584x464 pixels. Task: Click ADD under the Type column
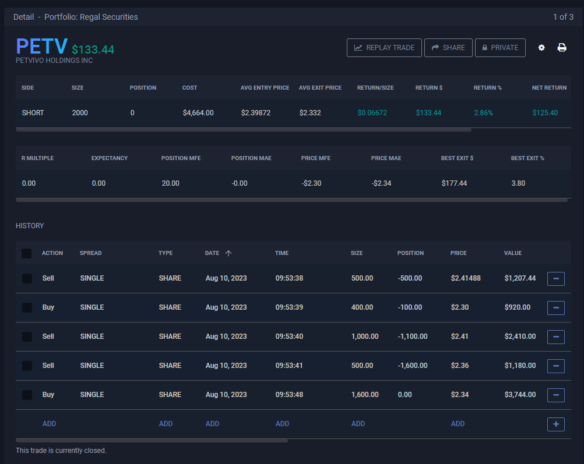(x=166, y=424)
